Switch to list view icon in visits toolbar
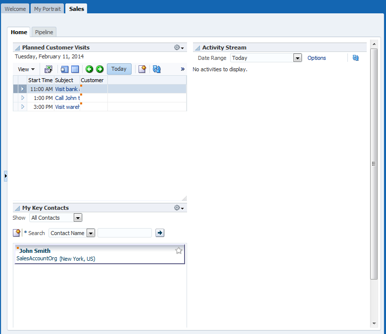Image resolution: width=386 pixels, height=334 pixels. pyautogui.click(x=64, y=69)
